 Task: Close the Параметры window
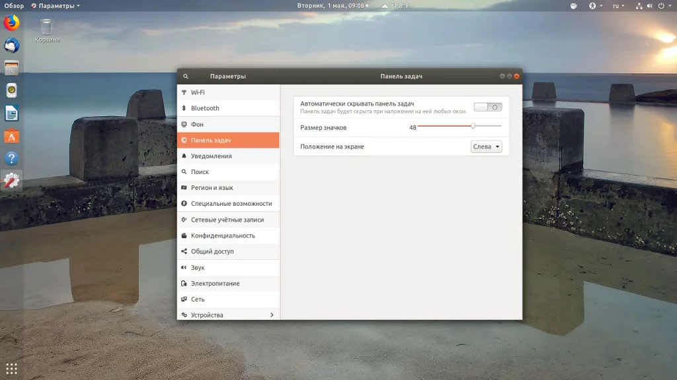point(516,77)
